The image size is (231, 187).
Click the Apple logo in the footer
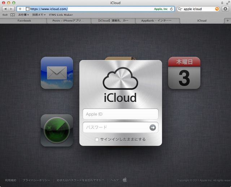125,180
